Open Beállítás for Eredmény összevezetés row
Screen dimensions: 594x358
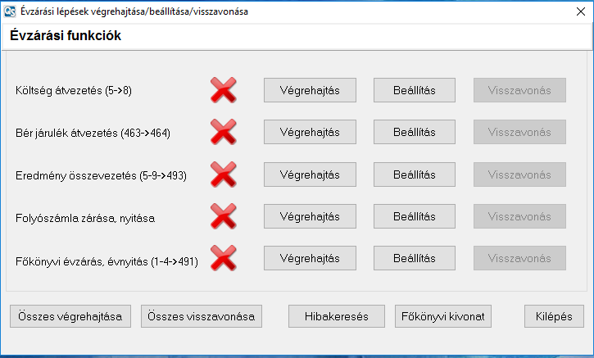[414, 174]
